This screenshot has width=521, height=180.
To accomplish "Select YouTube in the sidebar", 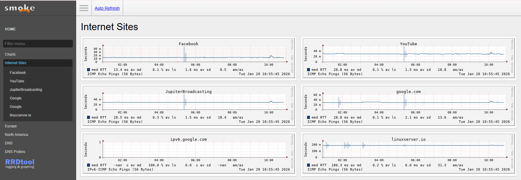I will click(17, 81).
